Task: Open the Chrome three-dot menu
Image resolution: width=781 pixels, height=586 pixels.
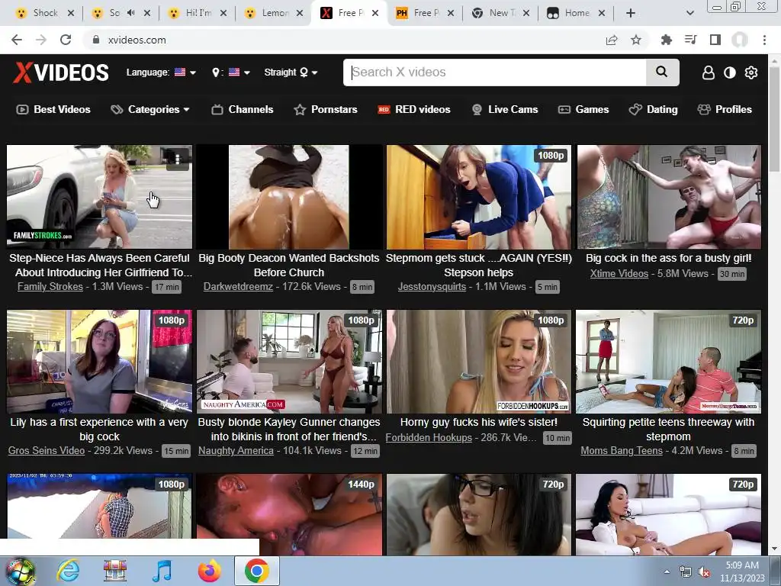Action: (764, 40)
